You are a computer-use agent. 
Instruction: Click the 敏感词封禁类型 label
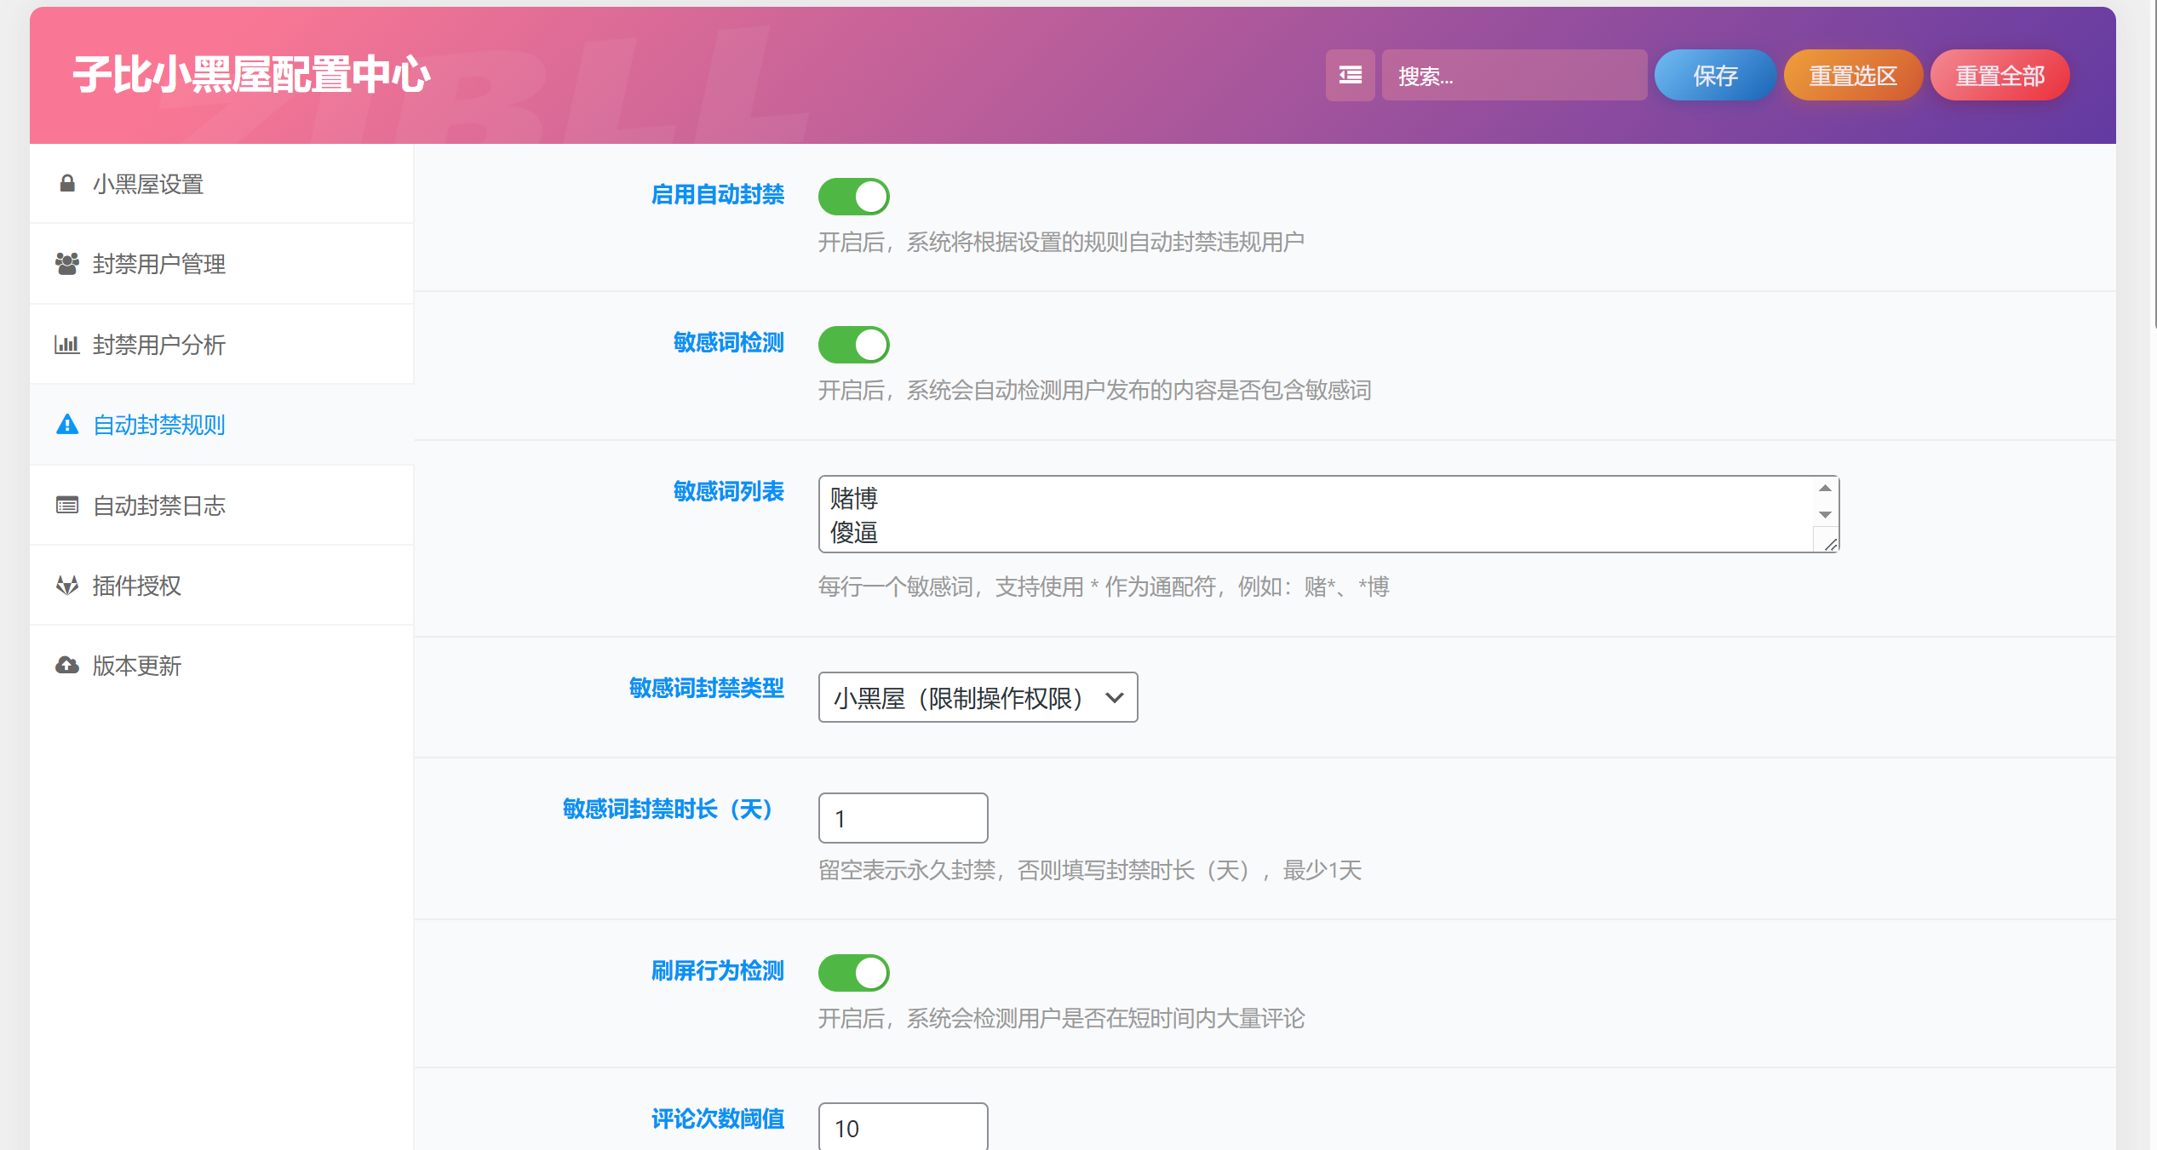707,689
